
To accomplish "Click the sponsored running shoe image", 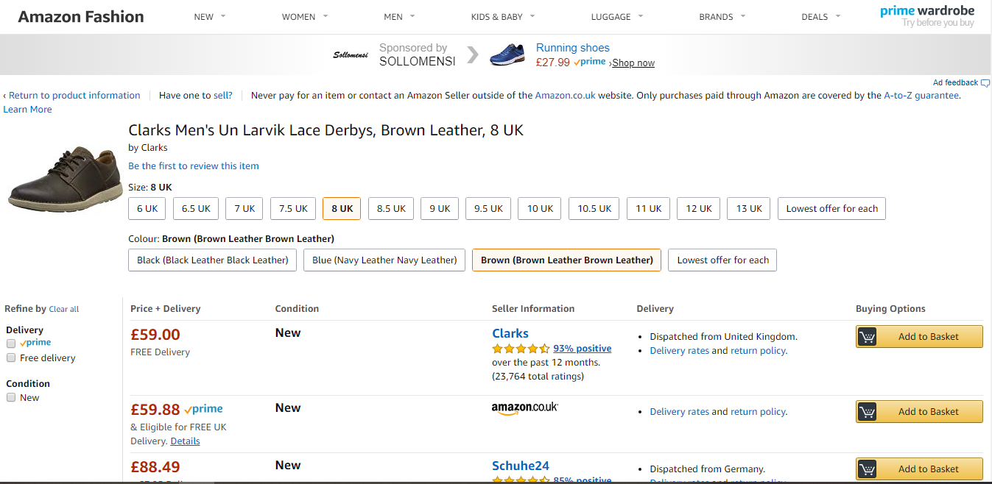I will click(507, 54).
